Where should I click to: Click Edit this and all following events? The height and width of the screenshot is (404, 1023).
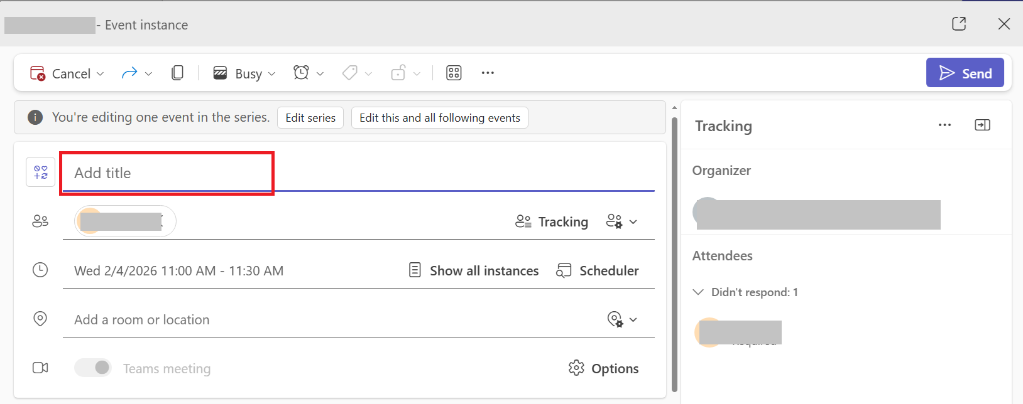tap(440, 117)
